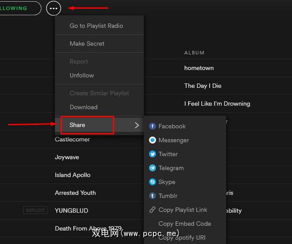This screenshot has height=244, width=292.
Task: Click the Telegram paper plane icon
Action: (x=153, y=168)
